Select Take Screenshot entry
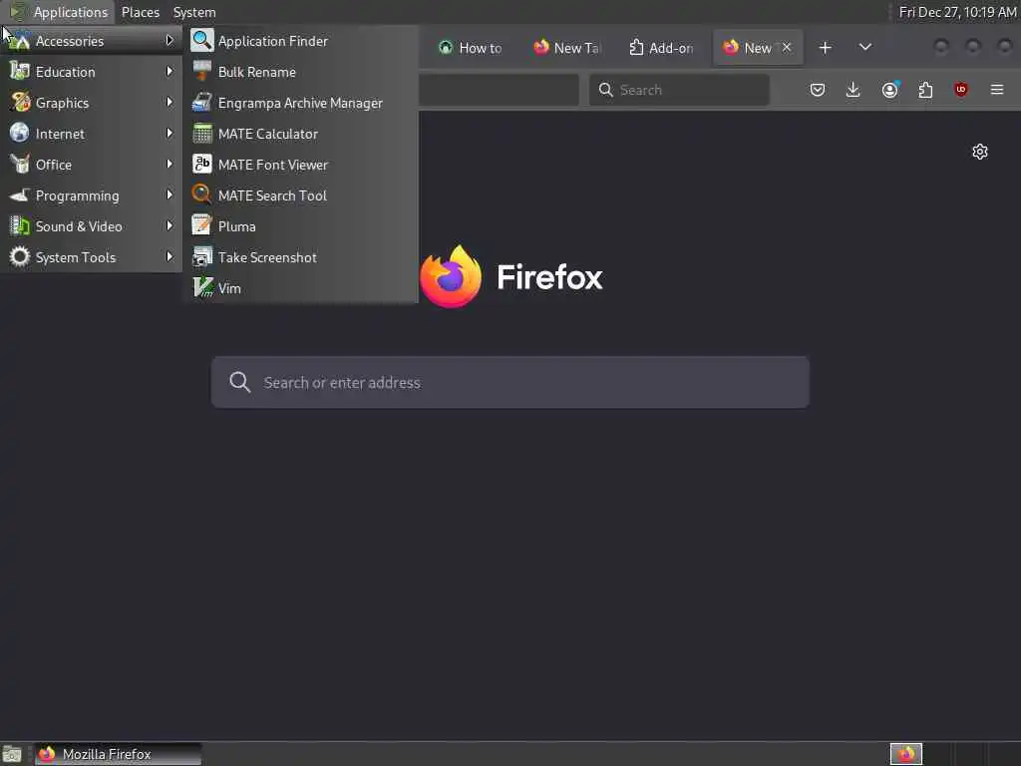1021x766 pixels. pyautogui.click(x=300, y=257)
